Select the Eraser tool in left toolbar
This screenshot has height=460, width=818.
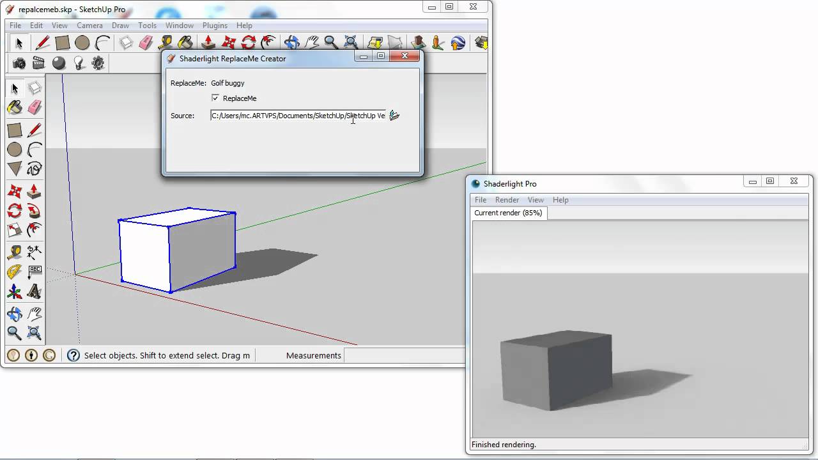click(x=35, y=107)
